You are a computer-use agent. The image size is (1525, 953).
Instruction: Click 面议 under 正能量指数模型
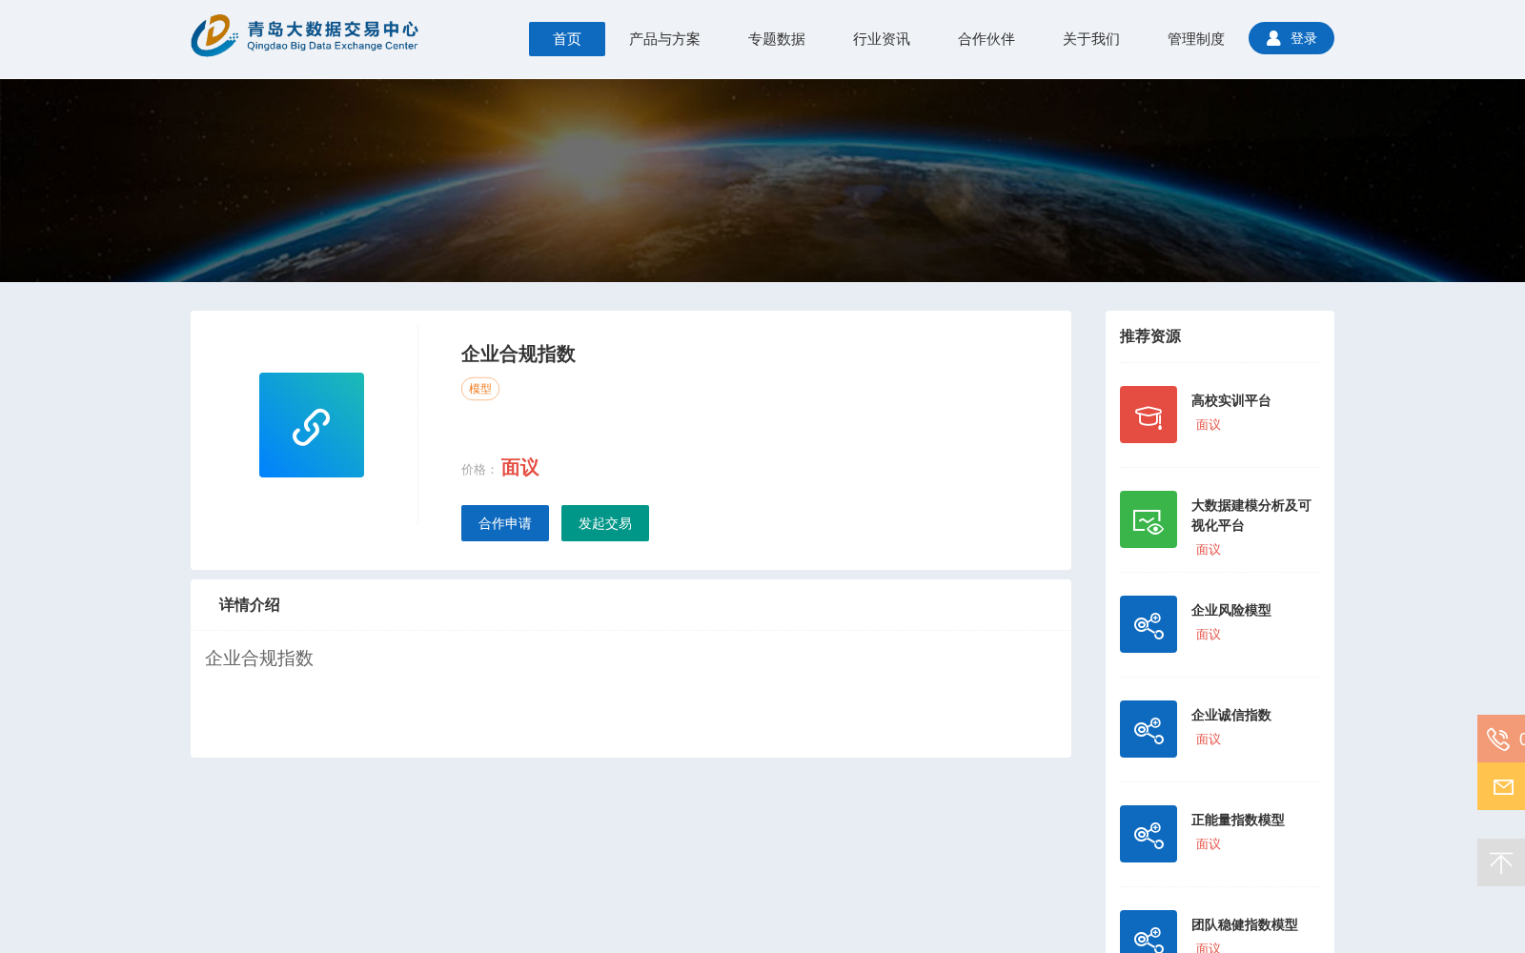1209,844
